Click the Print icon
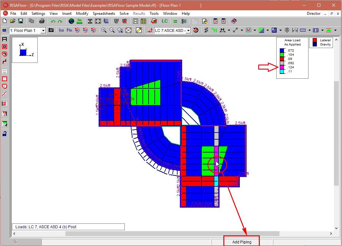Image resolution: width=342 pixels, height=246 pixels. tap(42, 21)
